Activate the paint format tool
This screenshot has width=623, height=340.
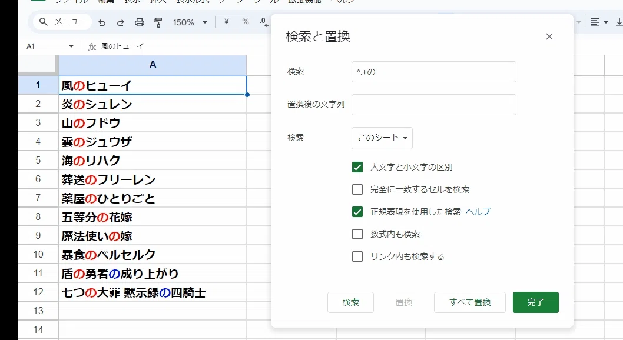(x=158, y=22)
